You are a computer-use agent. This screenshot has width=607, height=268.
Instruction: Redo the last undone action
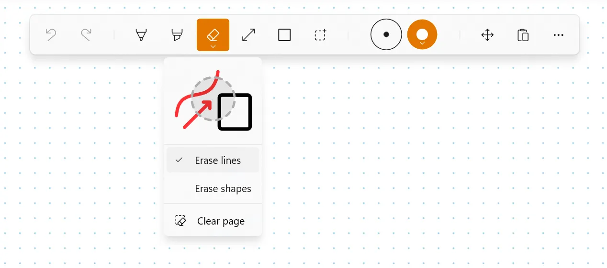pyautogui.click(x=86, y=35)
